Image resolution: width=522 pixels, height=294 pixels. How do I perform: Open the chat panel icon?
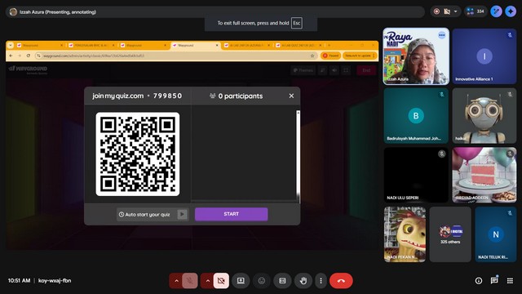pos(494,281)
